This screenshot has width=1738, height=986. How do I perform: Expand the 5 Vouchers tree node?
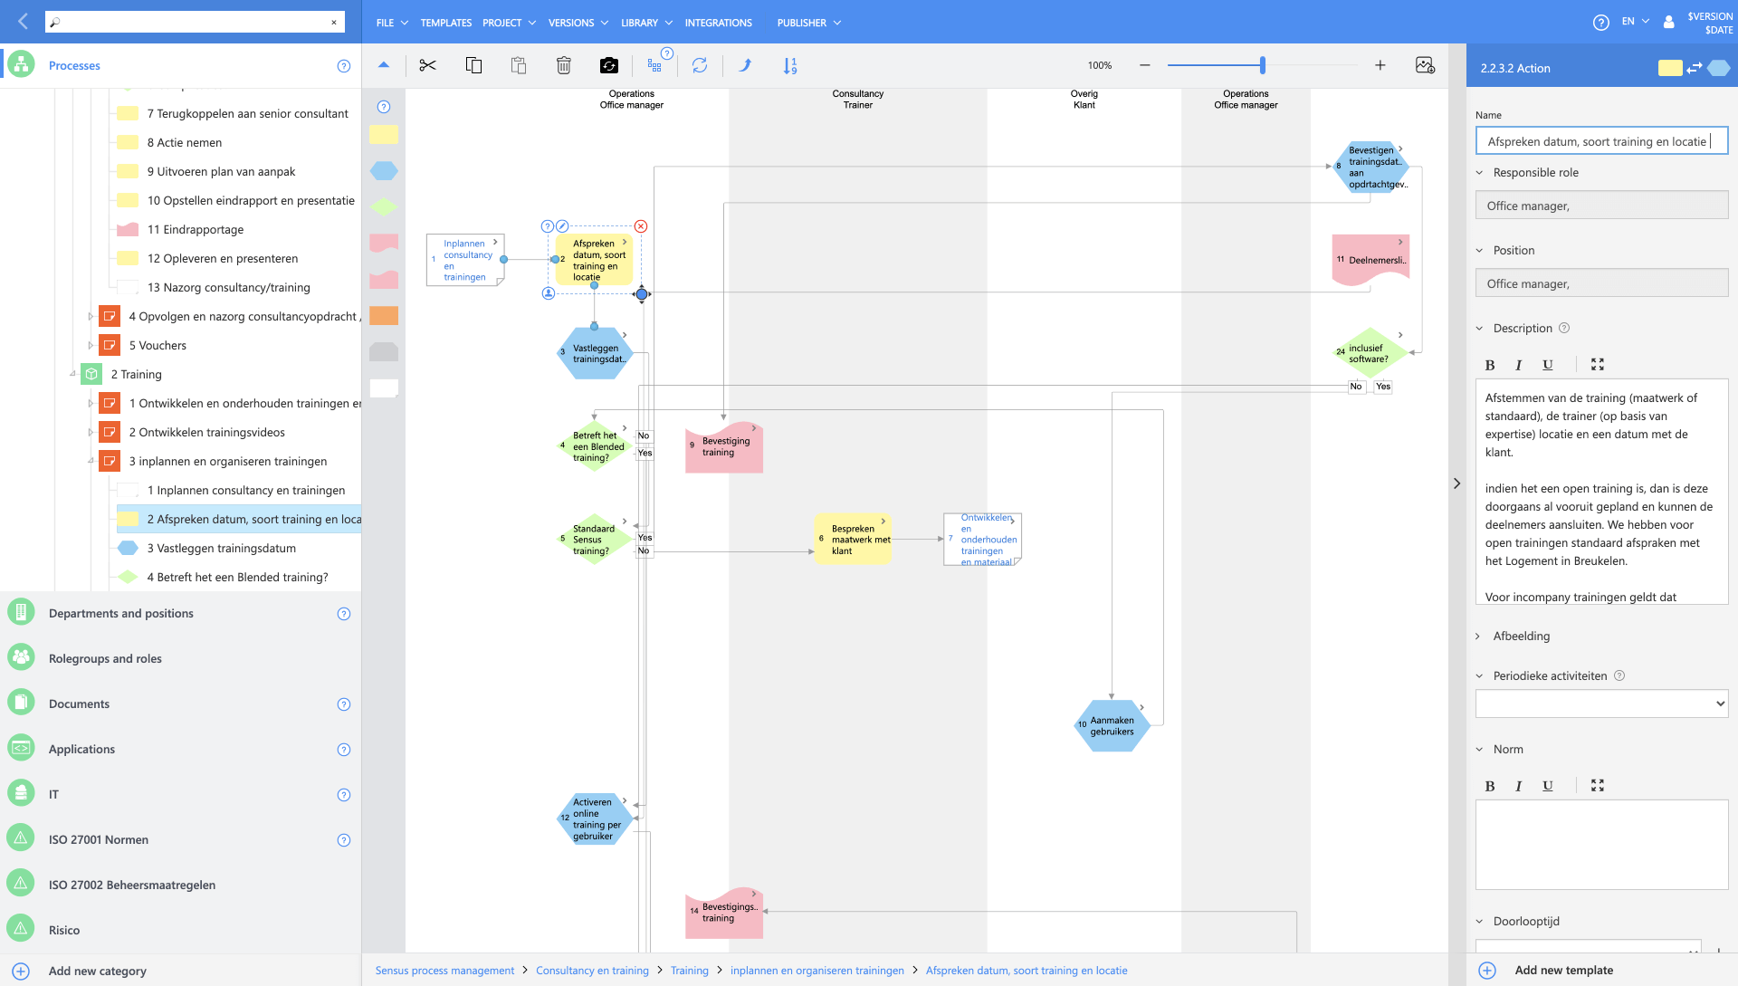click(x=91, y=345)
